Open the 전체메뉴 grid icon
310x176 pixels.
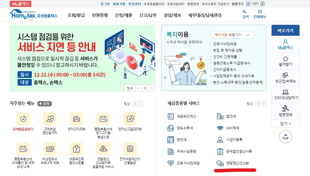260,12
